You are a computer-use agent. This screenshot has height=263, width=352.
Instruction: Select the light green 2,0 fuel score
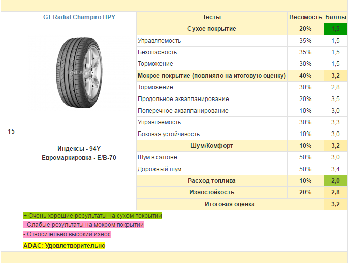pos(335,181)
